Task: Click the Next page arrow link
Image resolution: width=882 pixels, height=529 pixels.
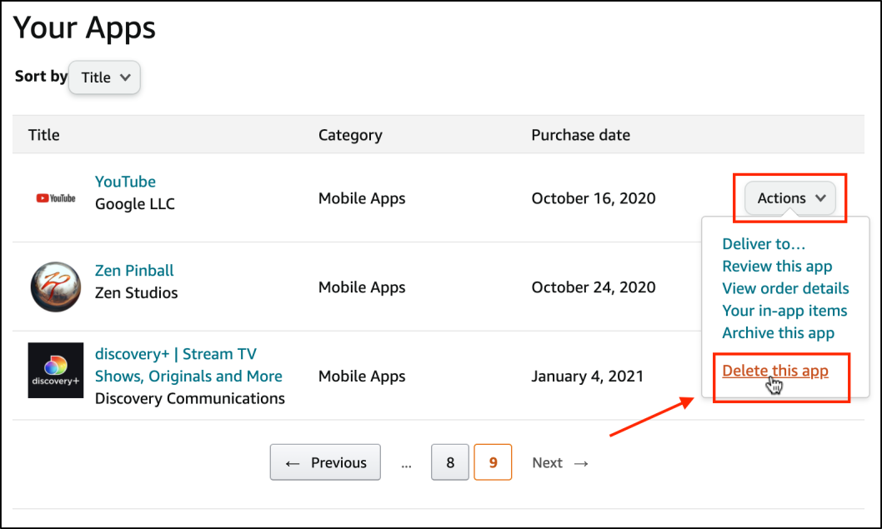Action: click(560, 462)
